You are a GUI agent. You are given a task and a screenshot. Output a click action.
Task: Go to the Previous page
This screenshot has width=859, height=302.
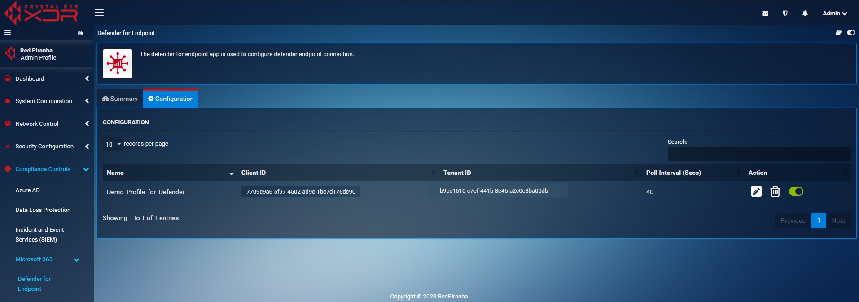pos(793,221)
